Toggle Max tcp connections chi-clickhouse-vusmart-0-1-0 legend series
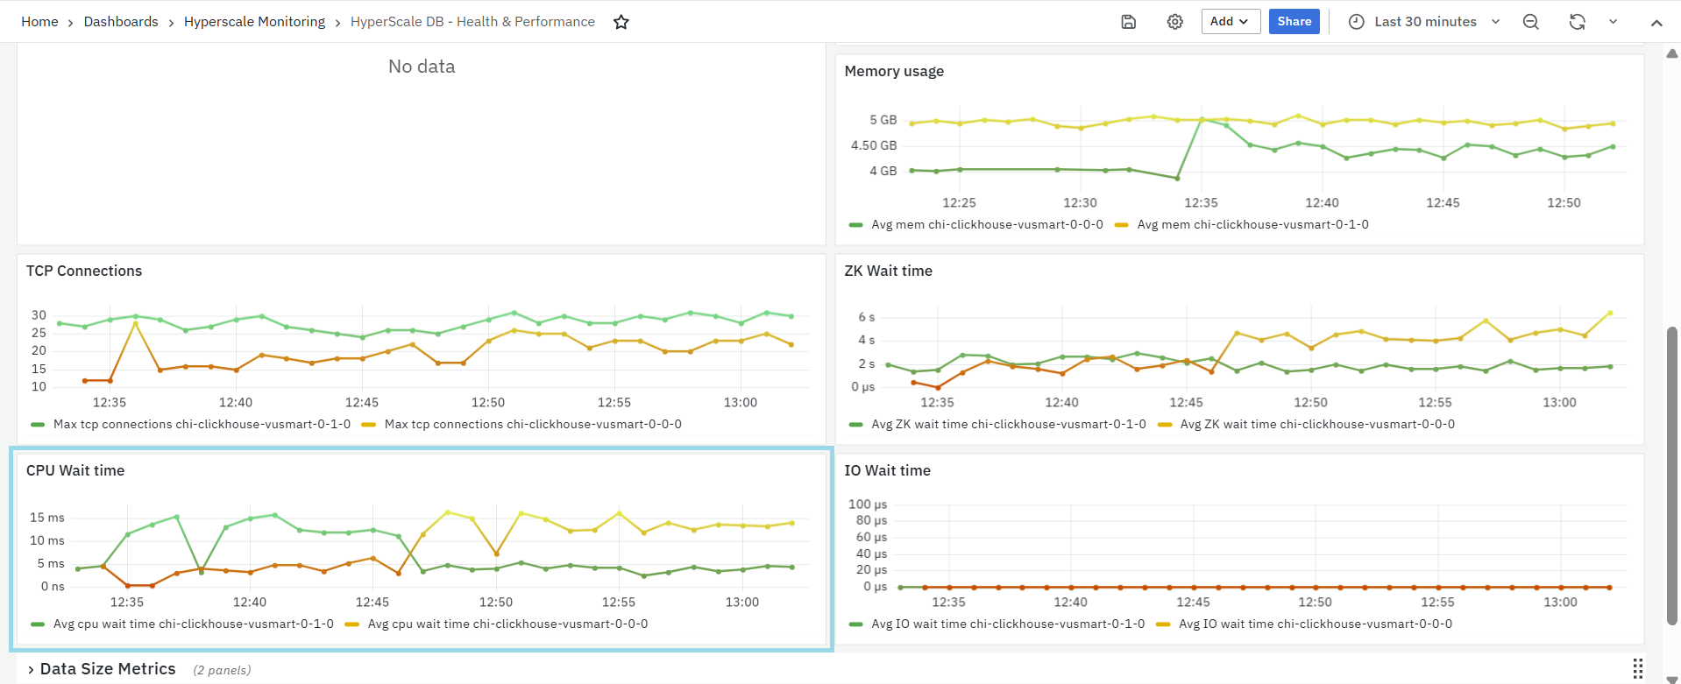The width and height of the screenshot is (1681, 684). tap(201, 425)
